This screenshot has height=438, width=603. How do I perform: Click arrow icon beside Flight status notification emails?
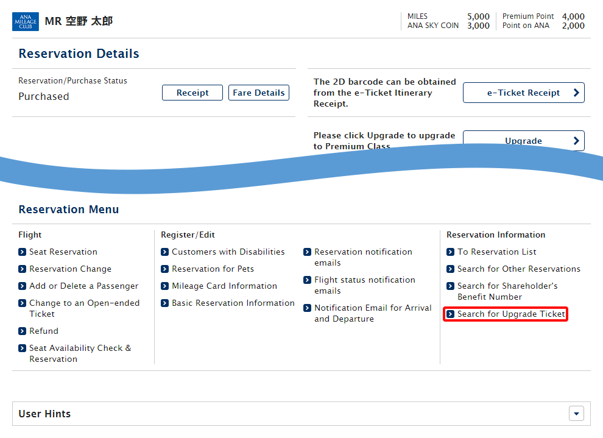[308, 280]
